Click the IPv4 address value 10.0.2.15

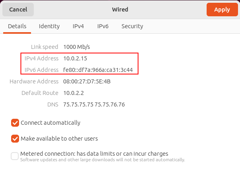point(75,58)
